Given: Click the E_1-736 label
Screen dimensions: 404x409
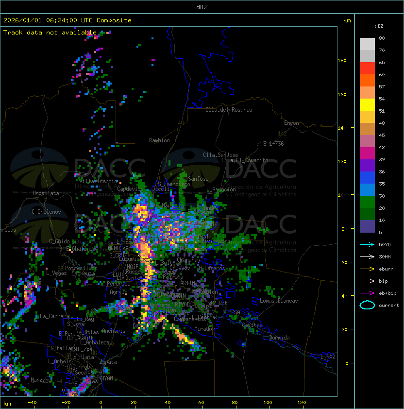Looking at the screenshot, I should coord(273,144).
